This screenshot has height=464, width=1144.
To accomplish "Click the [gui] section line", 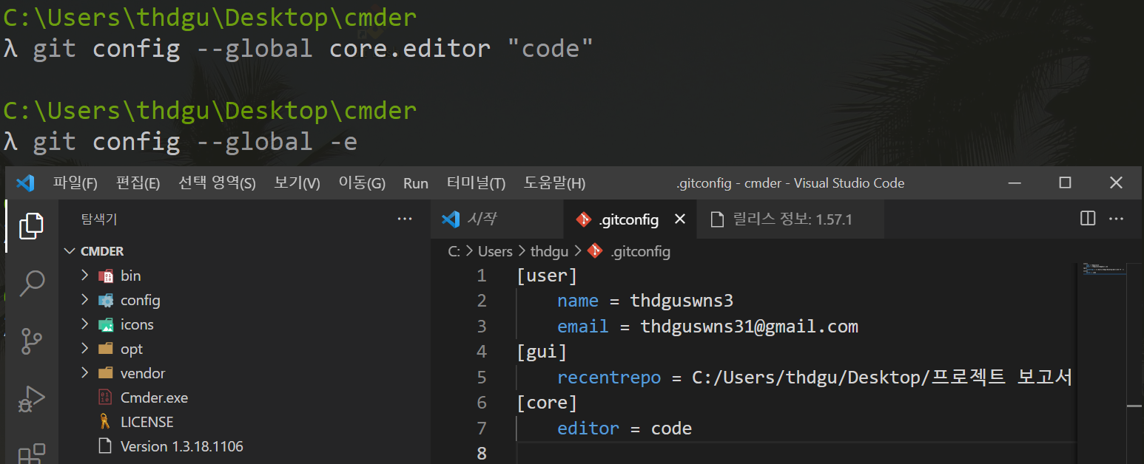I will pos(542,352).
